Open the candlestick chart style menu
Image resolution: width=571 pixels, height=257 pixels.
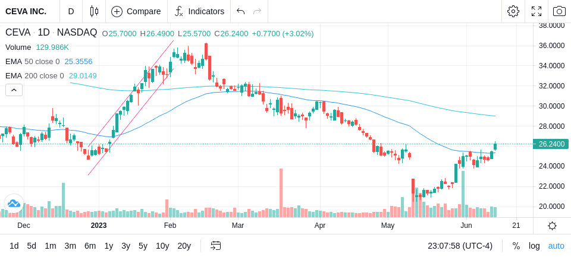94,11
